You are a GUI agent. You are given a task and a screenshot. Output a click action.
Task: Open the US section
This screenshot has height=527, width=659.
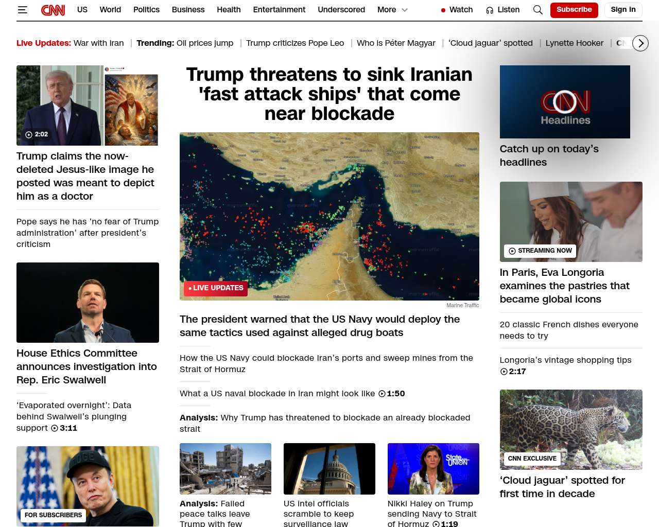pyautogui.click(x=82, y=10)
